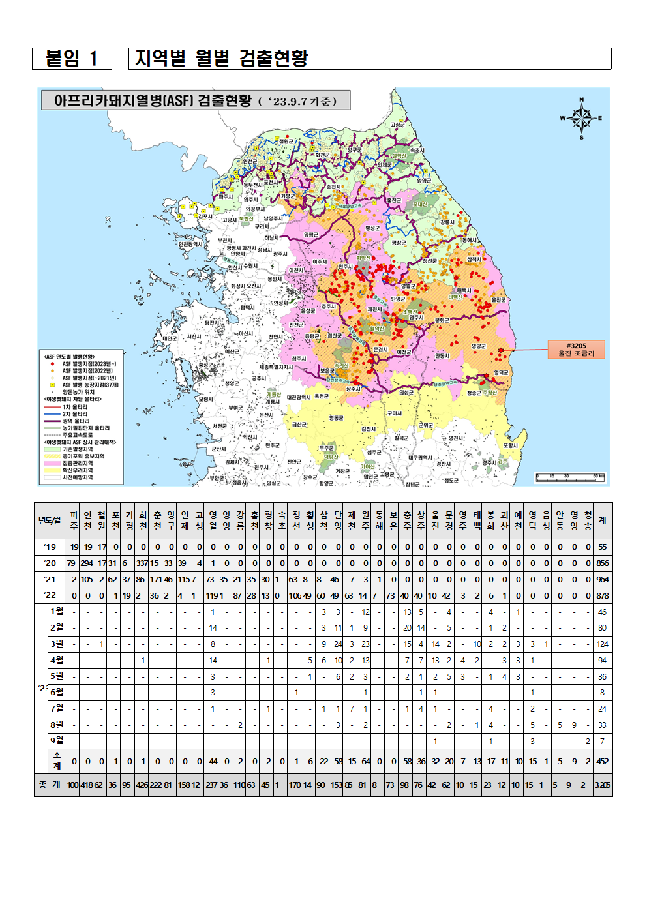This screenshot has width=647, height=915.
Task: Click the 계 column header in the table
Action: (x=602, y=520)
